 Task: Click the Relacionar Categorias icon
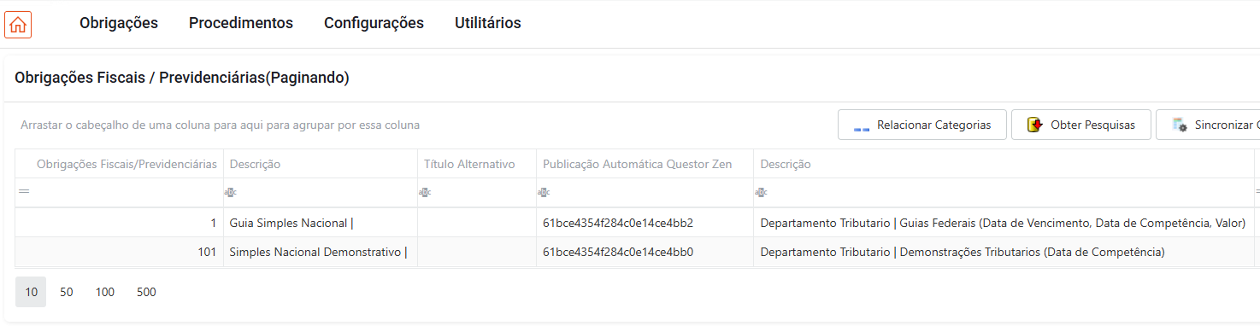coord(862,125)
